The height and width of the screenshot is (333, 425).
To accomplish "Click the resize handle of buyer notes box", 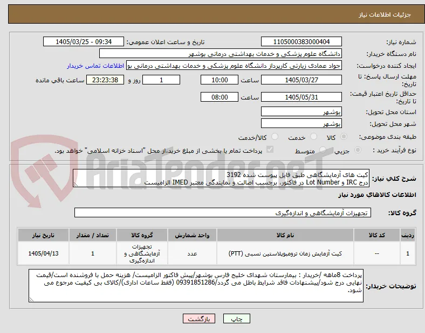I will coord(31,300).
